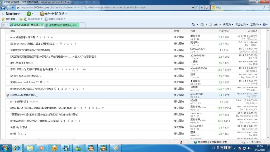The width and height of the screenshot is (270, 152).
Task: Switch to the second tab 有野睇!!新出搶場狗
Action: click(61, 25)
